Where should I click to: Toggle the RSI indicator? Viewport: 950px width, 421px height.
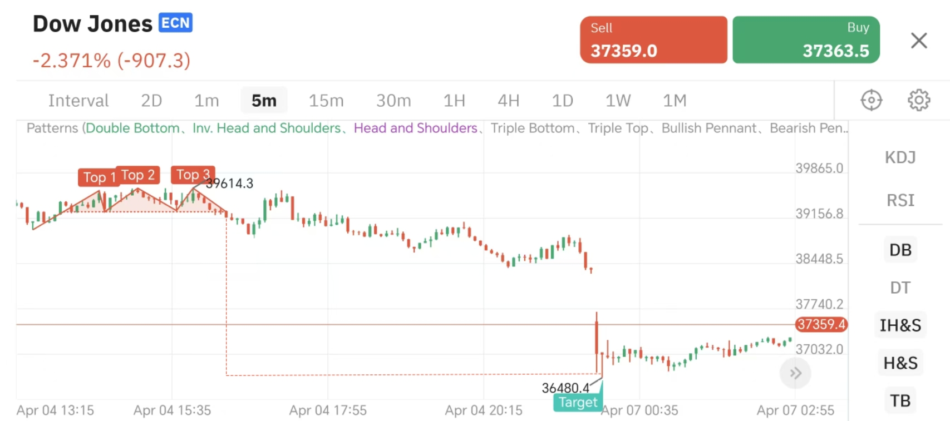point(900,200)
